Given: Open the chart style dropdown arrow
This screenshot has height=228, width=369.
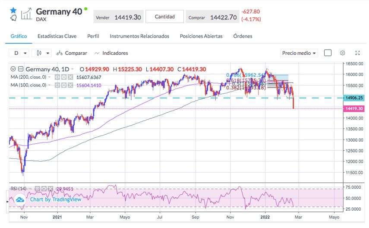Looking at the screenshot, I should 48,53.
